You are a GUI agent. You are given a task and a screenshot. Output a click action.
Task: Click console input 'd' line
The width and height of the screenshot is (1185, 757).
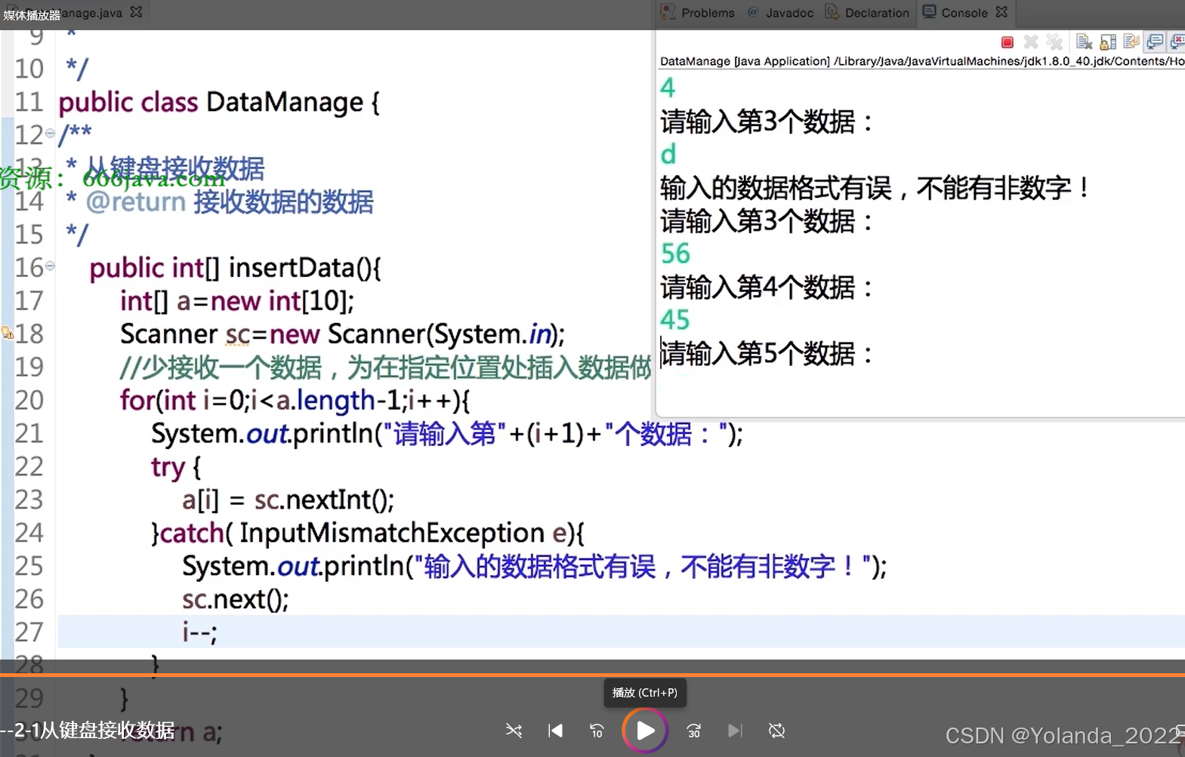tap(668, 155)
